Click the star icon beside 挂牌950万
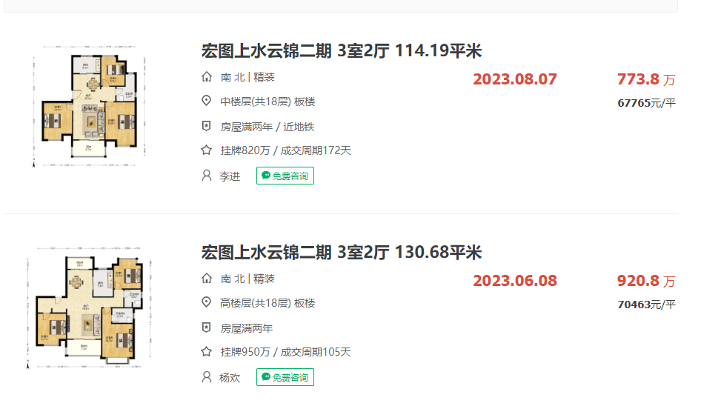 207,352
